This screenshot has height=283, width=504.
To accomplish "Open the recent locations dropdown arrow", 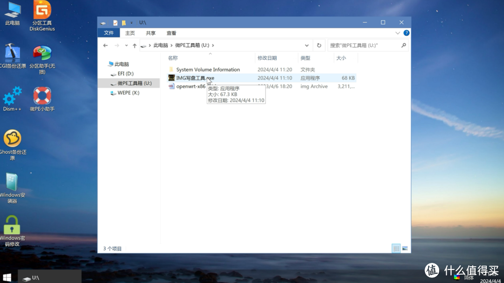I will (126, 45).
